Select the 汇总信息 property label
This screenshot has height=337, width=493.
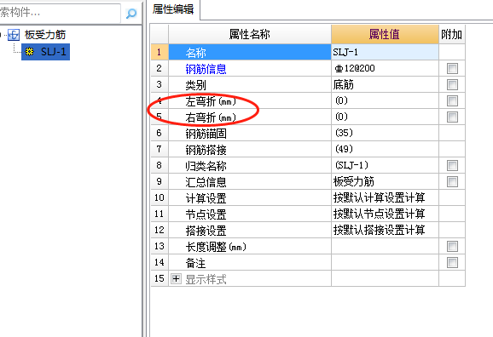pos(206,182)
